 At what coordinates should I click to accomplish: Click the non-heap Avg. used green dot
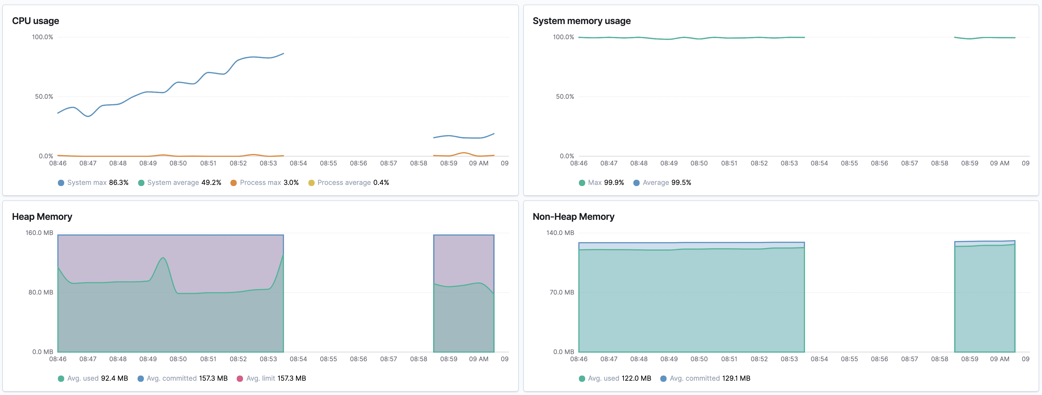pos(582,379)
